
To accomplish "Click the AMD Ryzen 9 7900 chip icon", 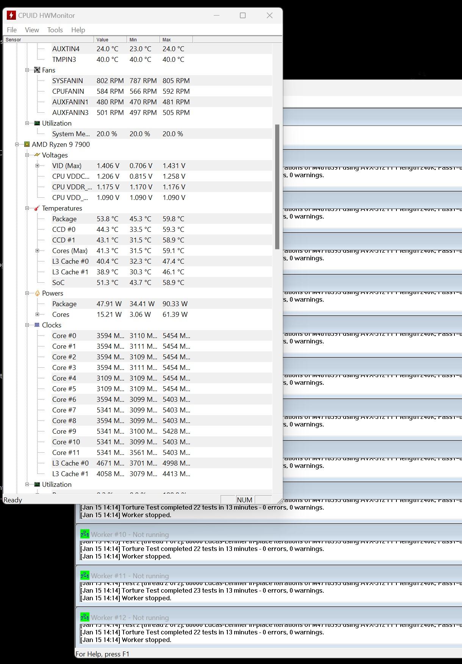I will pos(27,144).
